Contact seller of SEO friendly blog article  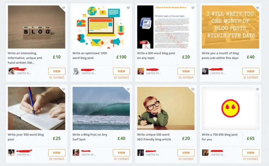(186, 159)
